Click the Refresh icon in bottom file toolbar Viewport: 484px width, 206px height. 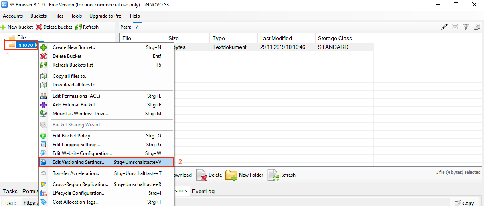[x=273, y=175]
